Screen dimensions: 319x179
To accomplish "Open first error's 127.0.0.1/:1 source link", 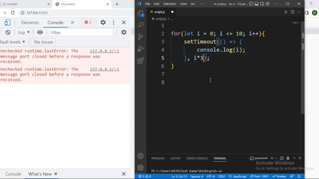I will click(x=104, y=51).
